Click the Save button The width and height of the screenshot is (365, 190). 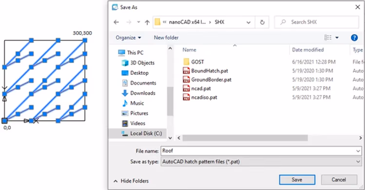(297, 180)
